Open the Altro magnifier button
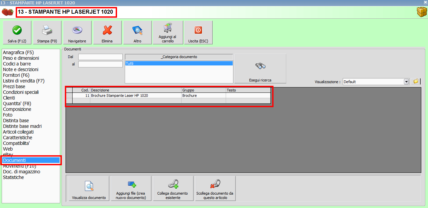This screenshot has width=428, height=208. click(x=137, y=32)
